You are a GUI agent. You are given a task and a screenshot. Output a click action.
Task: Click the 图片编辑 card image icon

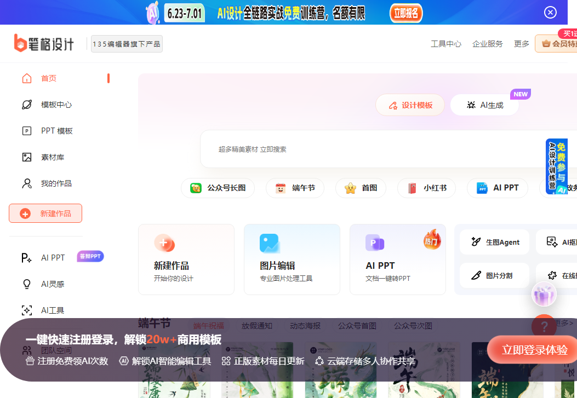(x=270, y=243)
